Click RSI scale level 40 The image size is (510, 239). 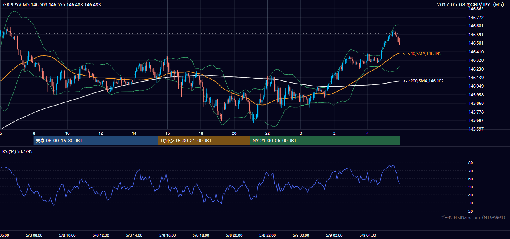[x=471, y=195]
